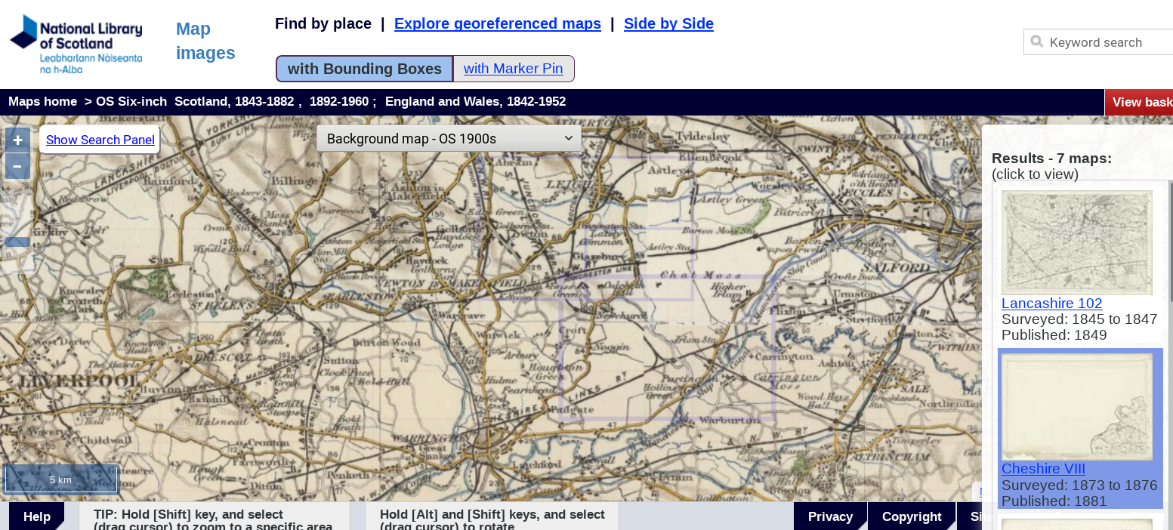Screen dimensions: 1173x530
Task: Open the Cheshire VIII map thumbnail
Action: [x=1076, y=407]
